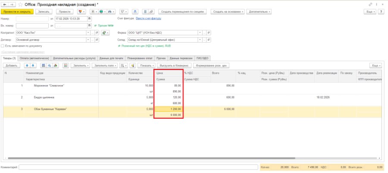Screen dimensions: 388x173
Task: Open the Договор field's open-form icon
Action: pyautogui.click(x=97, y=40)
